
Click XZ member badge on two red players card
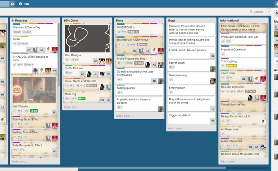coord(213,56)
